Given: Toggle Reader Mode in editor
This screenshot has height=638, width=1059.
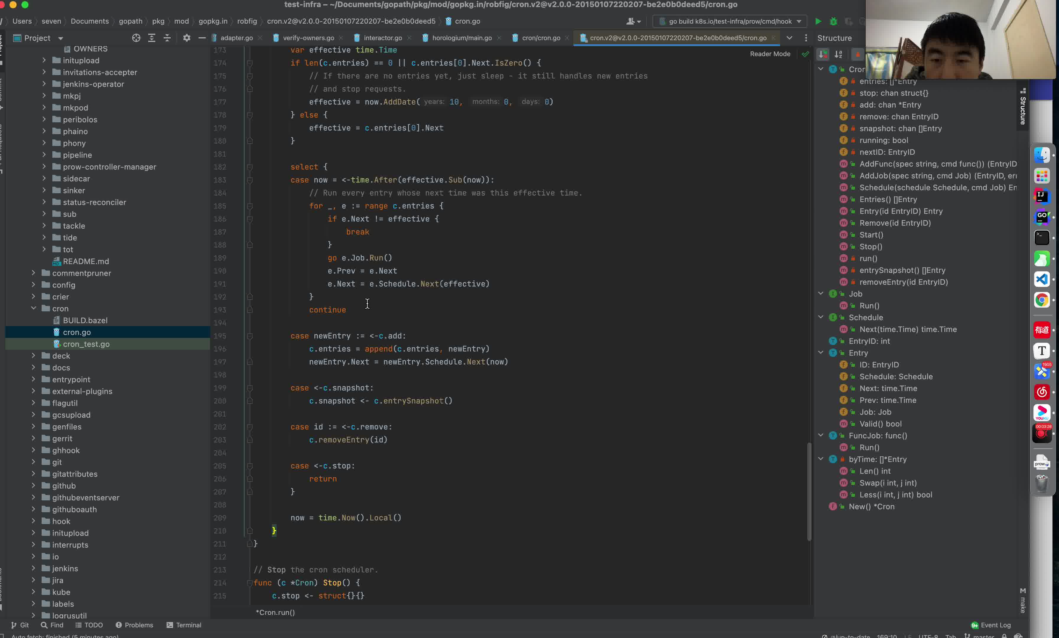Looking at the screenshot, I should click(770, 54).
